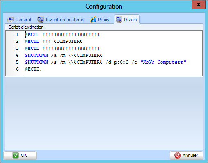Open the Inventaire matériel tab
This screenshot has width=208, height=163.
pos(61,20)
